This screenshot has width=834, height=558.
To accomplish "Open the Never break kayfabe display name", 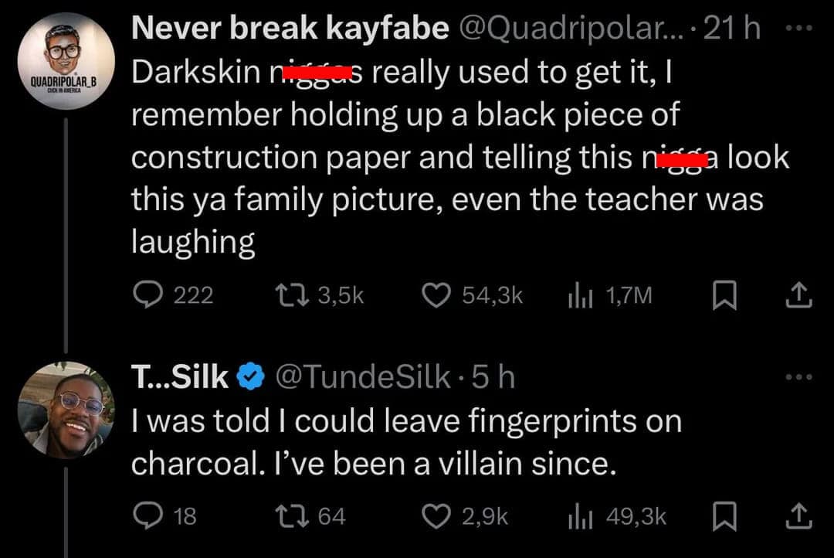I will 290,29.
